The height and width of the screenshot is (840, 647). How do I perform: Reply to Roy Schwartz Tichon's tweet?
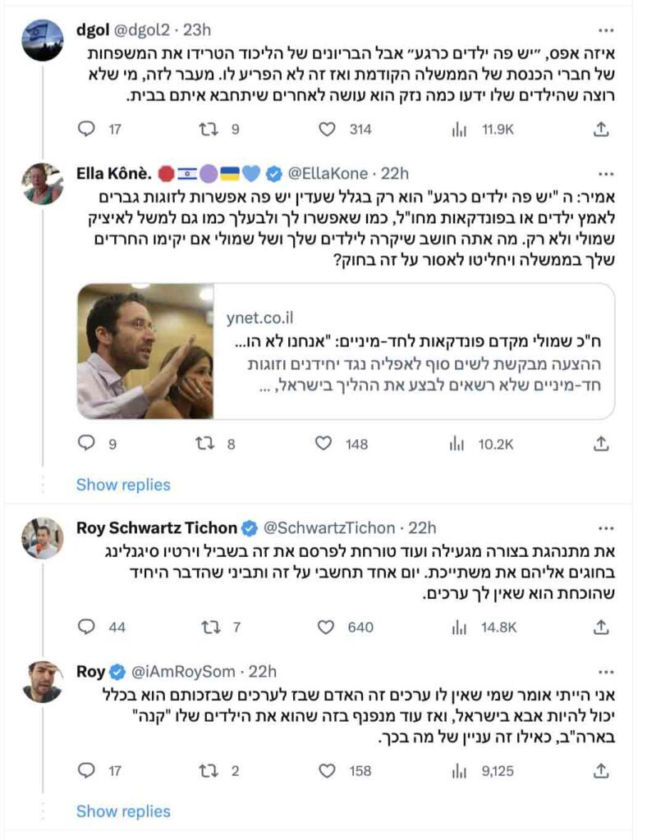[x=86, y=628]
